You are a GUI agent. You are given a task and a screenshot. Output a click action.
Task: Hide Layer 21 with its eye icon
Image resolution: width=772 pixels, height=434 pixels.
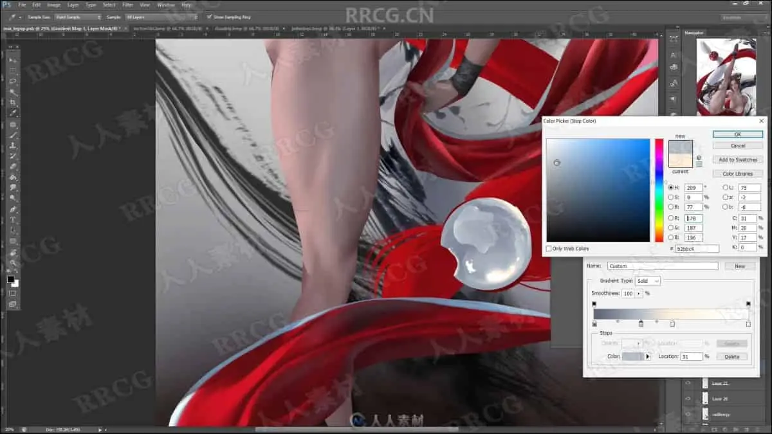pyautogui.click(x=688, y=383)
